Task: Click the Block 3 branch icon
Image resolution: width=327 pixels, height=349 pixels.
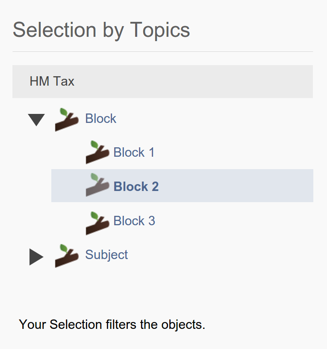Action: [x=97, y=223]
